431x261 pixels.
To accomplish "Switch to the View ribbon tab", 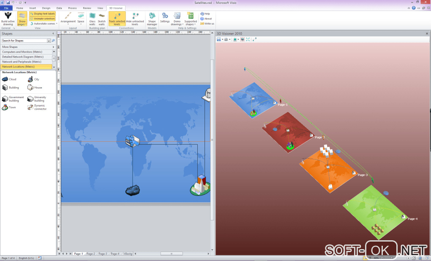I will (x=100, y=8).
